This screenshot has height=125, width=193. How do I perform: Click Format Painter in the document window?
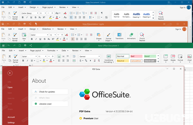15,15
